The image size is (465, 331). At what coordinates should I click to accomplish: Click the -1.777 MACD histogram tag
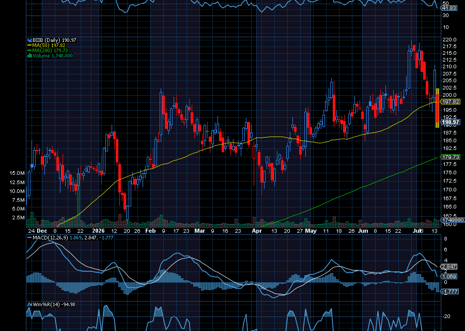[450, 292]
